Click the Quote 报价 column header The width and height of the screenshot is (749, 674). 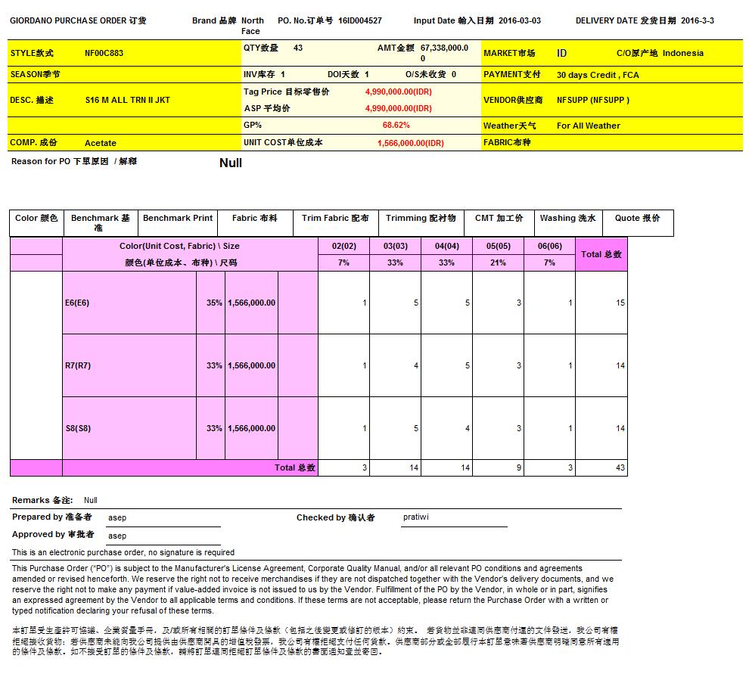[x=637, y=219]
